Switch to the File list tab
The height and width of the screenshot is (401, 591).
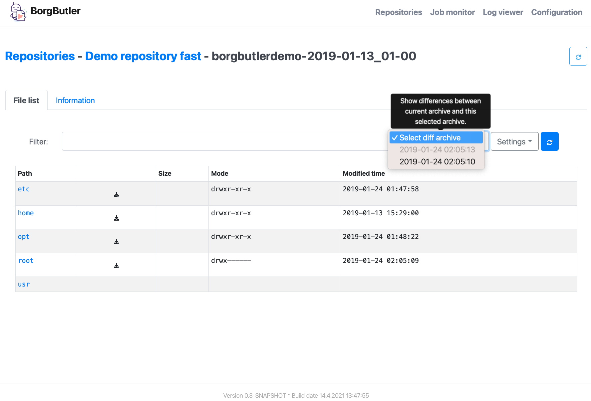click(26, 100)
